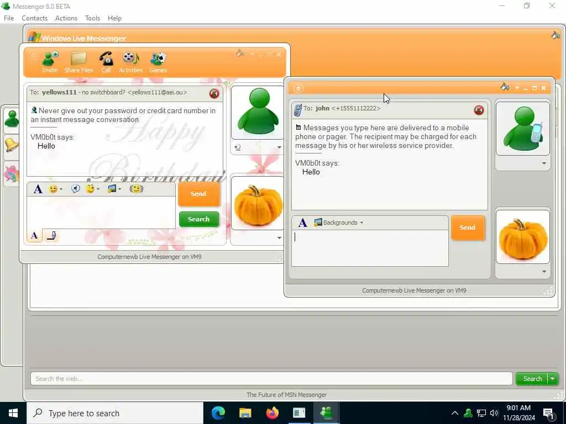
Task: Click webcam icon under yellows111 display picture
Action: tap(238, 147)
